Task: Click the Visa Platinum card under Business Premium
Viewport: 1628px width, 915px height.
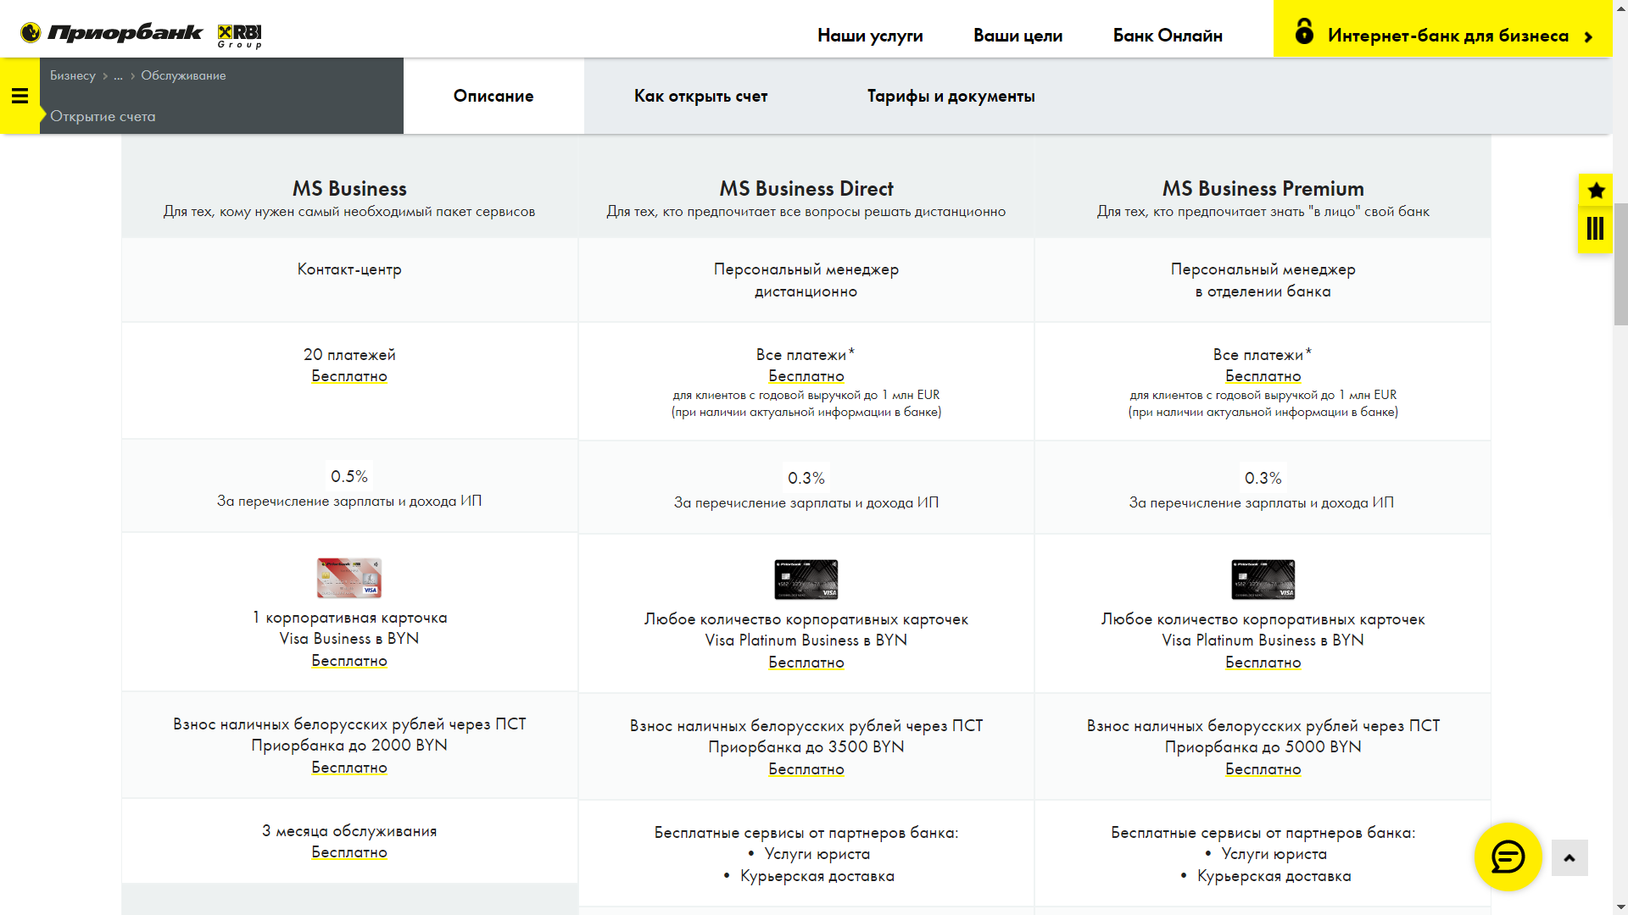Action: pos(1263,579)
